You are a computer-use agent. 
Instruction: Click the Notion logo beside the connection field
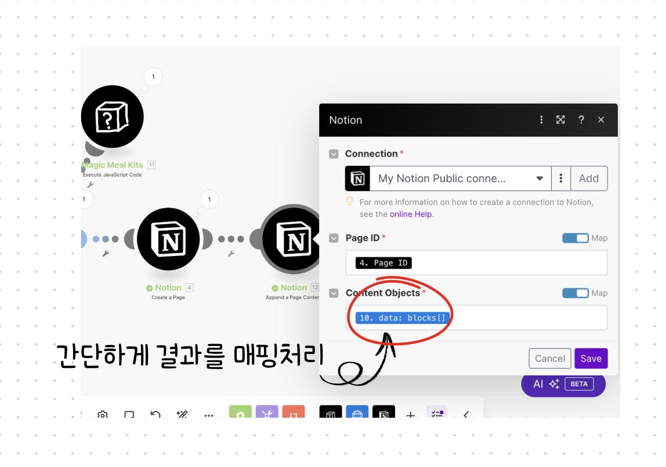tap(357, 178)
